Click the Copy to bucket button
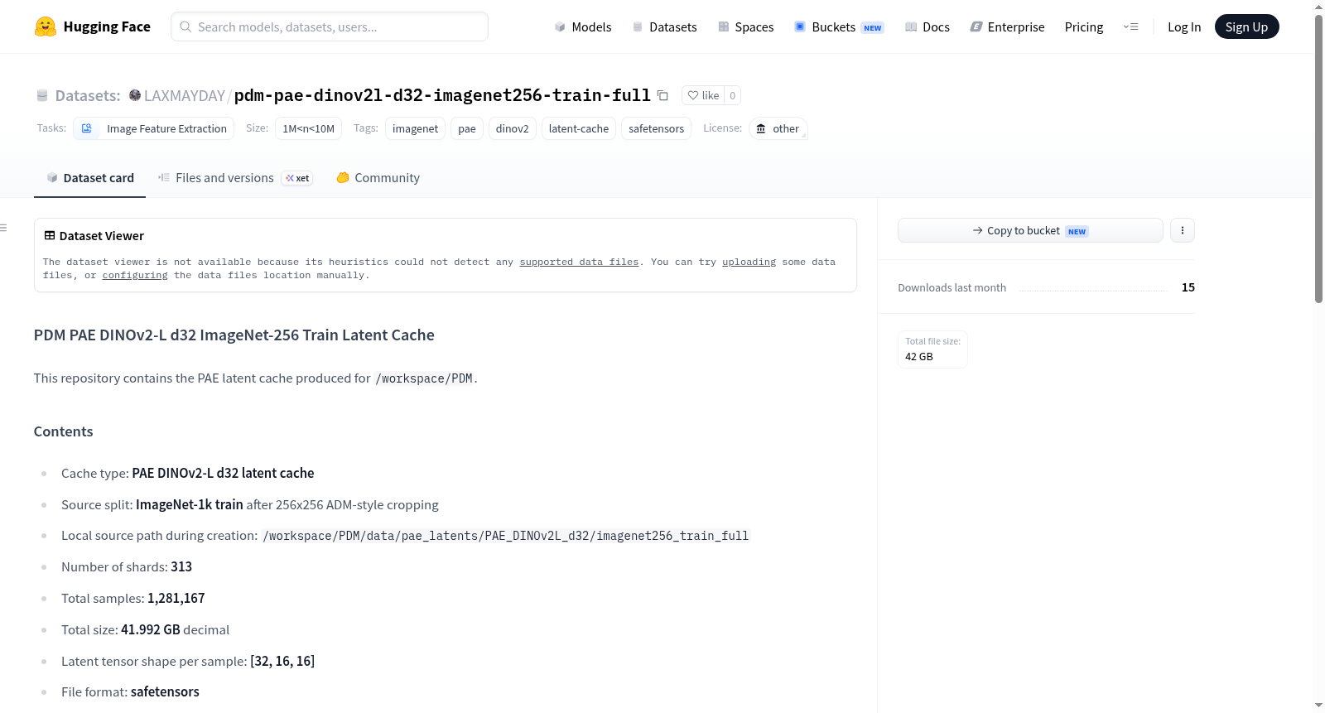Screen dimensions: 1325x713 pos(1030,230)
